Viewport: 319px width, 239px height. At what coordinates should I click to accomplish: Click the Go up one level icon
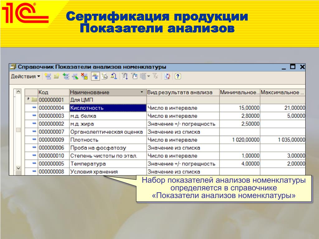[x=114, y=77]
